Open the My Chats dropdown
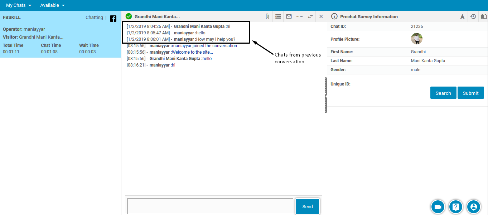This screenshot has width=488, height=215. (19, 5)
